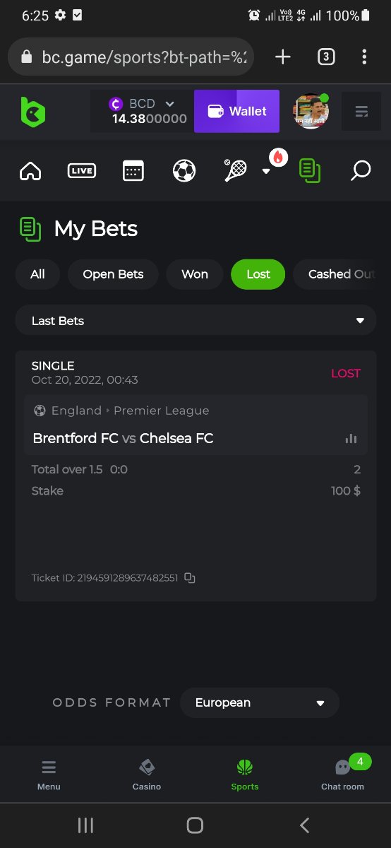This screenshot has width=391, height=848.
Task: Select the tennis racket sport icon
Action: click(236, 170)
